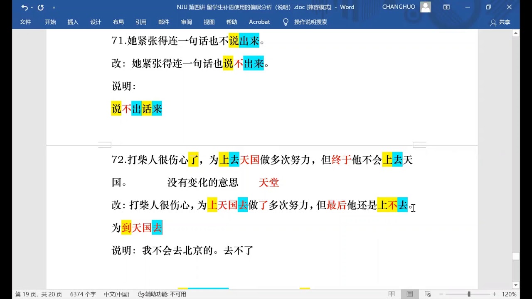Switch to the 视图 ribbon tab

[209, 22]
